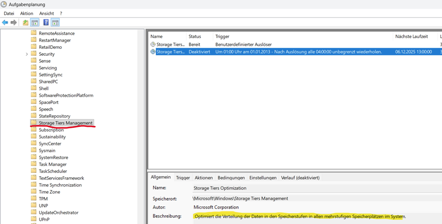Click the Storage Tiers Management folder icon
The width and height of the screenshot is (442, 224).
34,123
